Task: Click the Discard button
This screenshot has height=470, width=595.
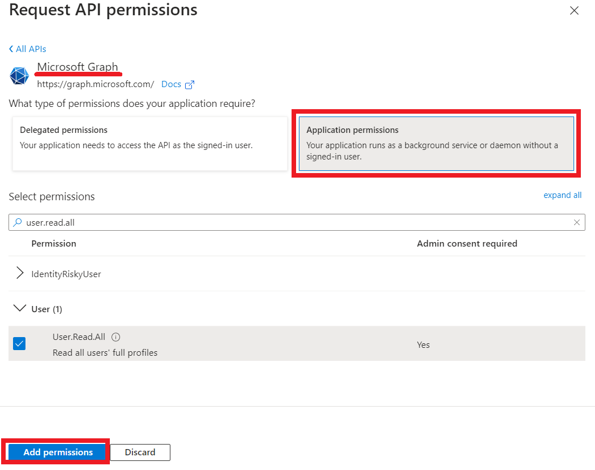Action: [x=139, y=452]
